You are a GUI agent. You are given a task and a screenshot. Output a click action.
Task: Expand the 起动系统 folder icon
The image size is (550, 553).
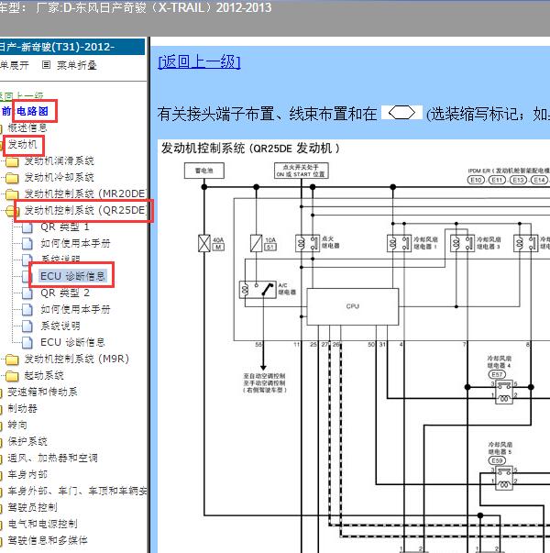pos(12,376)
